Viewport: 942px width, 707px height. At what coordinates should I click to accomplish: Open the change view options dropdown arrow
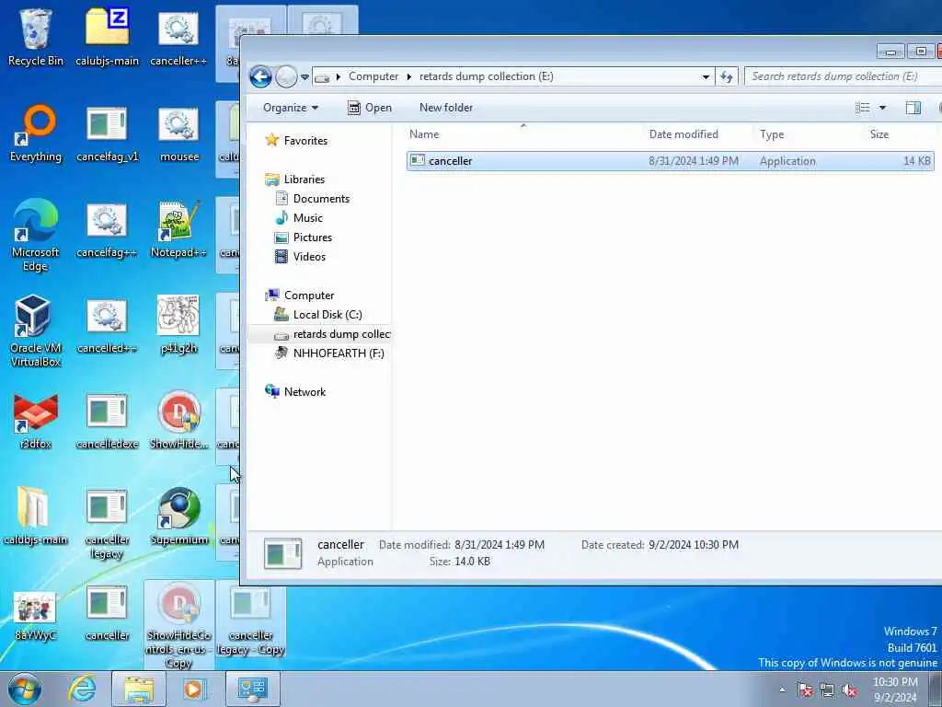pyautogui.click(x=882, y=108)
